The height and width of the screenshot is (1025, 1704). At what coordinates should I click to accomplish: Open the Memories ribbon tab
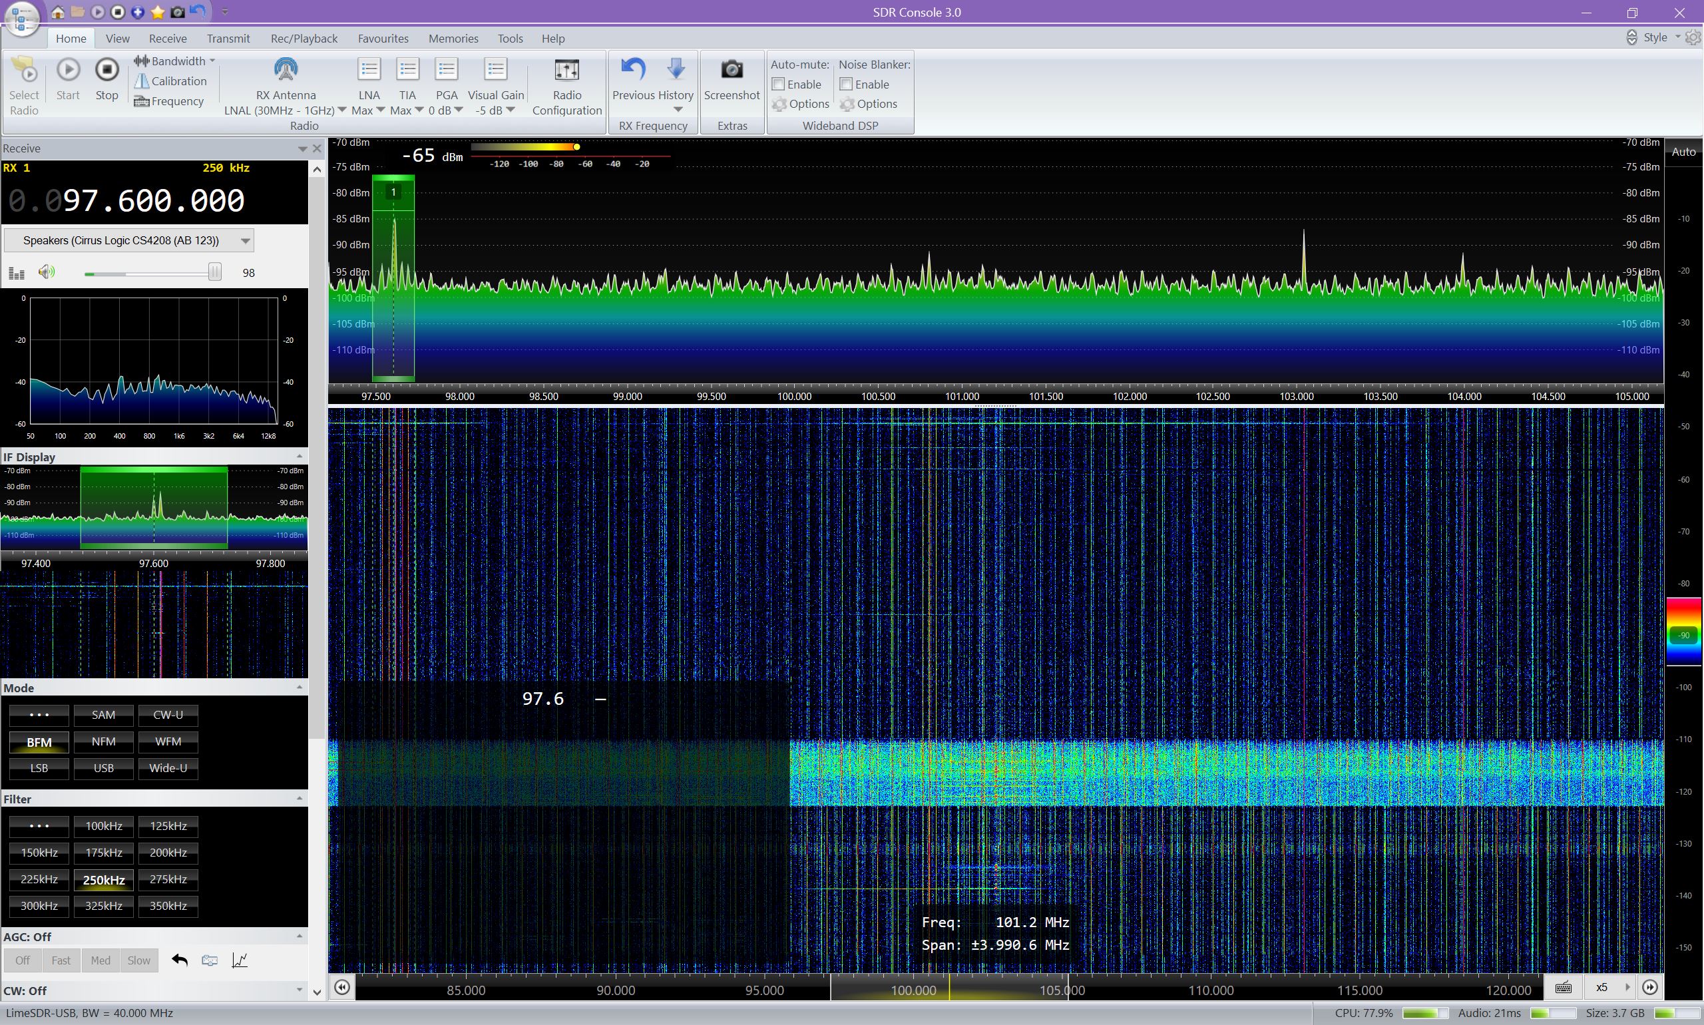point(453,38)
